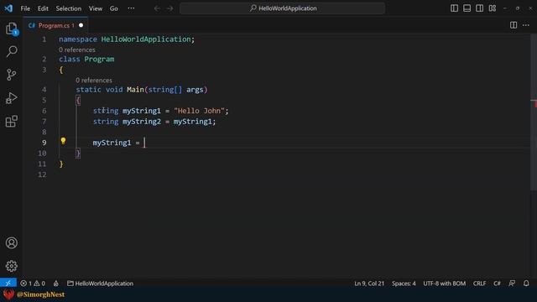This screenshot has width=537, height=302.
Task: Open the Customize Layout icon
Action: click(493, 8)
